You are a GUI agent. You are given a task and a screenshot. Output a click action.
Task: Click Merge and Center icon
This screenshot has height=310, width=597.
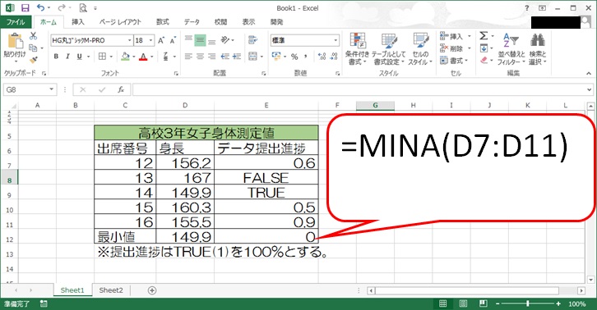coord(252,57)
